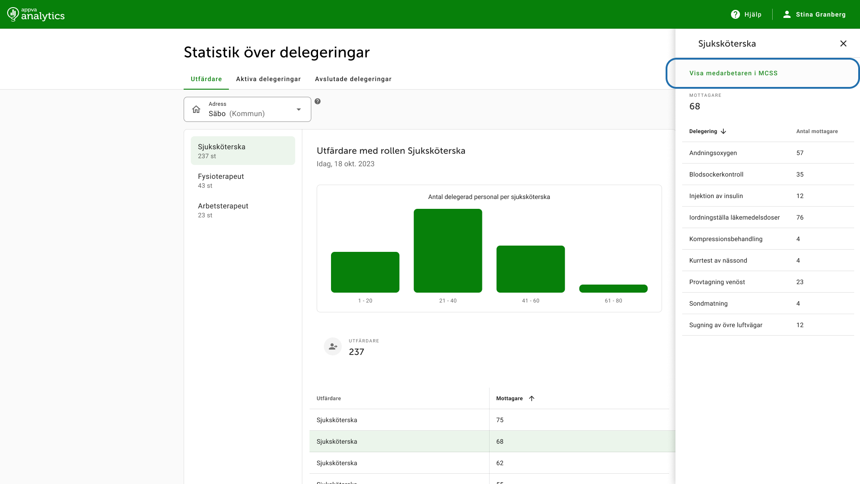Click the Injektion av insulin row

pos(768,196)
